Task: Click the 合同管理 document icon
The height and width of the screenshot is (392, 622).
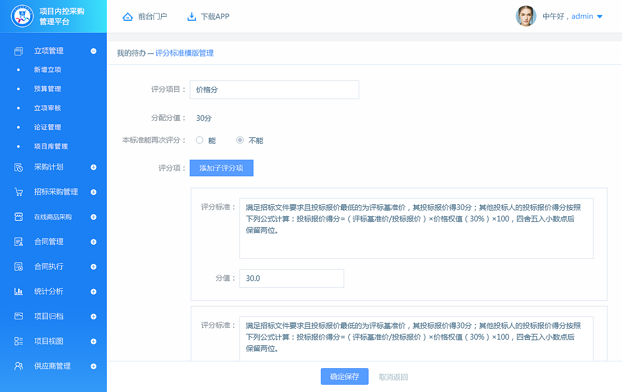Action: [18, 242]
